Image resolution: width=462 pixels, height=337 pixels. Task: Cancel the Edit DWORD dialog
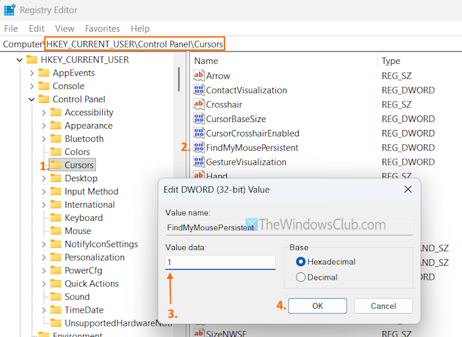[x=383, y=306]
